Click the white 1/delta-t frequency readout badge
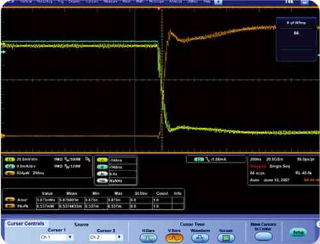 [102, 181]
